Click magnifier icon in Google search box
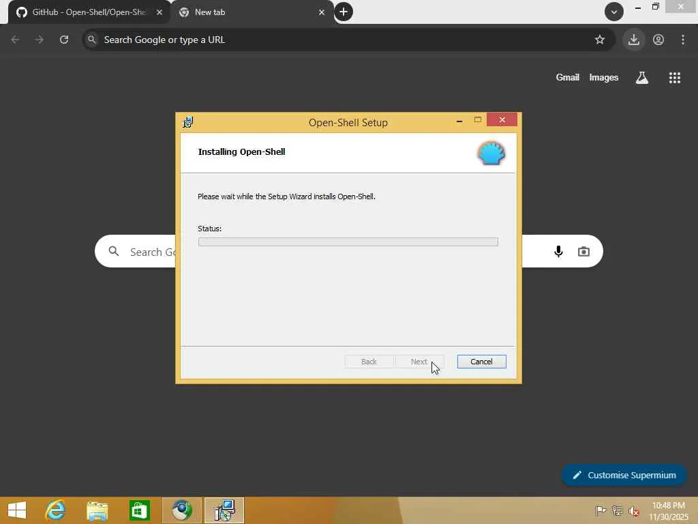Screen dimensions: 698x524 point(114,251)
